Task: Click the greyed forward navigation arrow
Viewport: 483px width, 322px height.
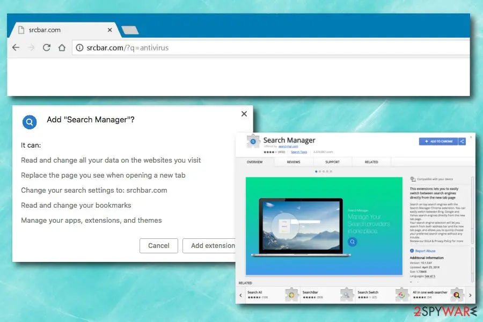Action: [32, 47]
